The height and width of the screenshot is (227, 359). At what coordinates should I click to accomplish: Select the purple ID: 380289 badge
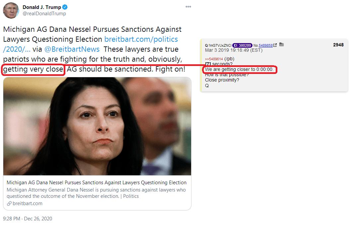click(x=242, y=45)
